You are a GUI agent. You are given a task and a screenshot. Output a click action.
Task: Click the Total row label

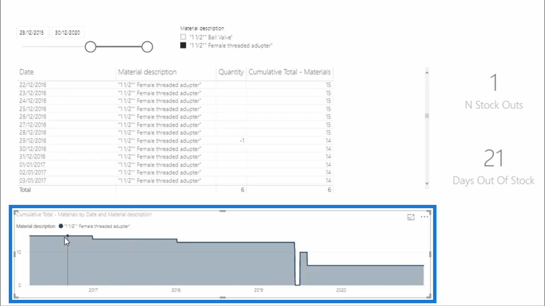pos(25,190)
